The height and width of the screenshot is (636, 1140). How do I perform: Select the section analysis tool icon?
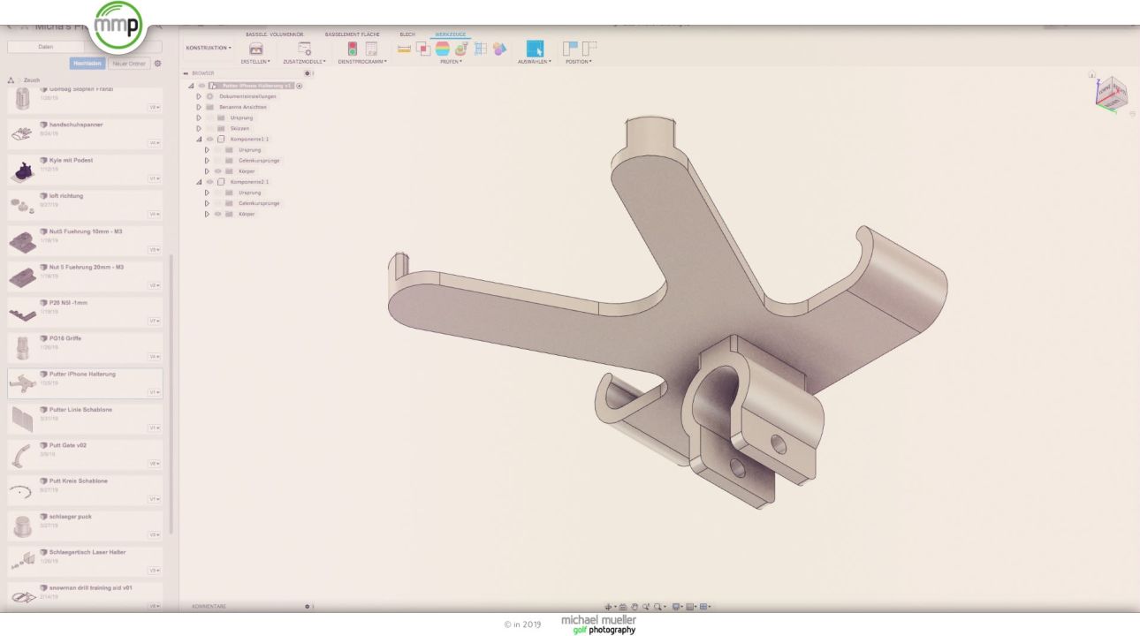[x=461, y=49]
